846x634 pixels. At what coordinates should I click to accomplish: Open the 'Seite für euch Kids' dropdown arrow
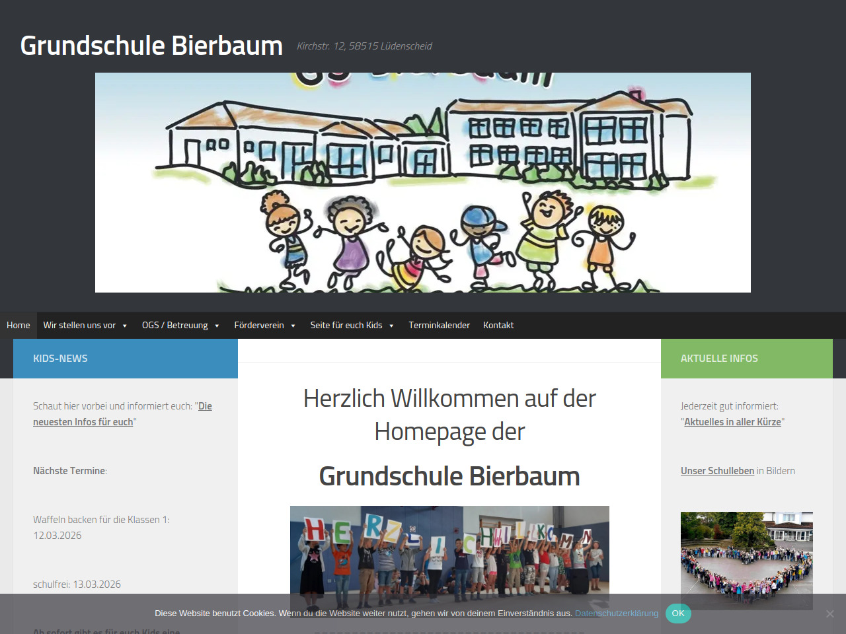click(x=391, y=326)
